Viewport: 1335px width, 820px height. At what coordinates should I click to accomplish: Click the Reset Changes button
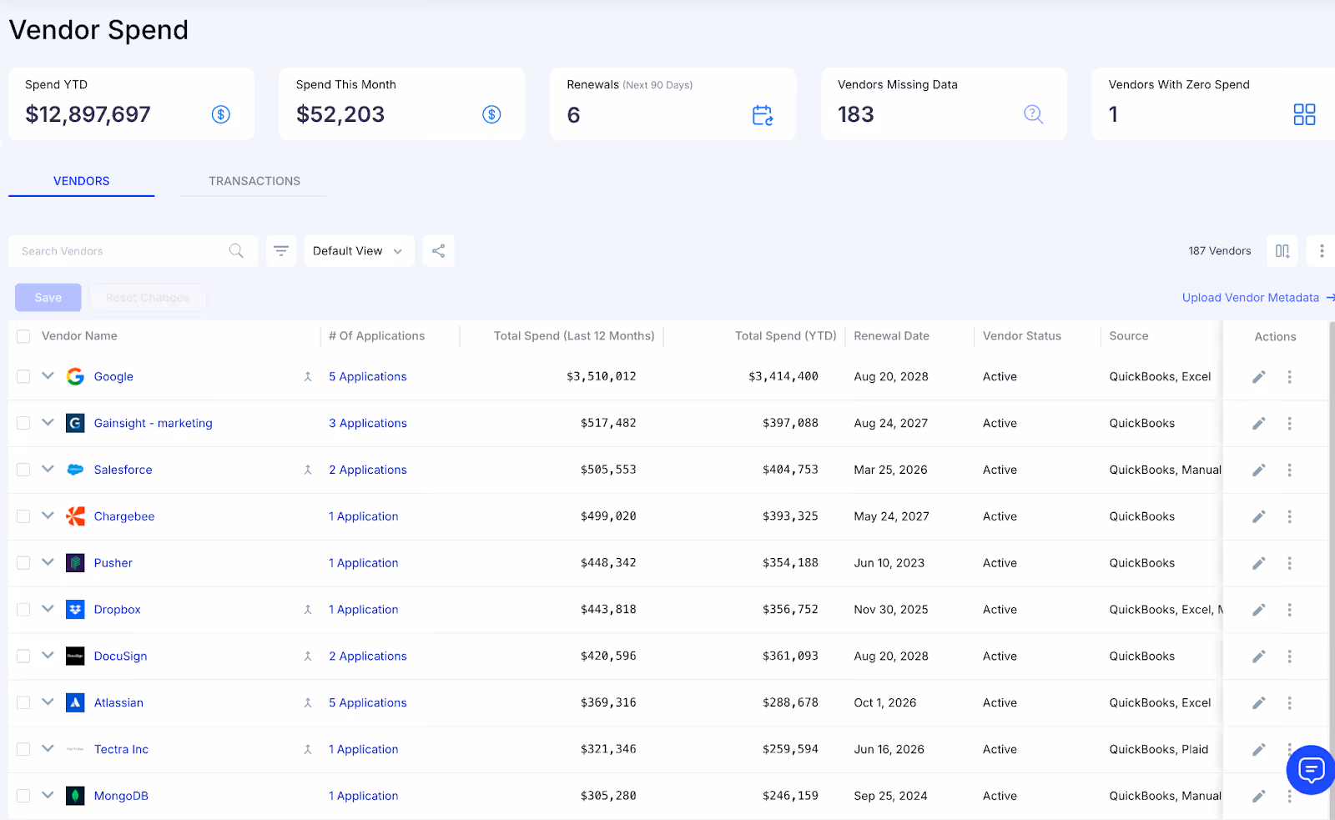(x=148, y=298)
